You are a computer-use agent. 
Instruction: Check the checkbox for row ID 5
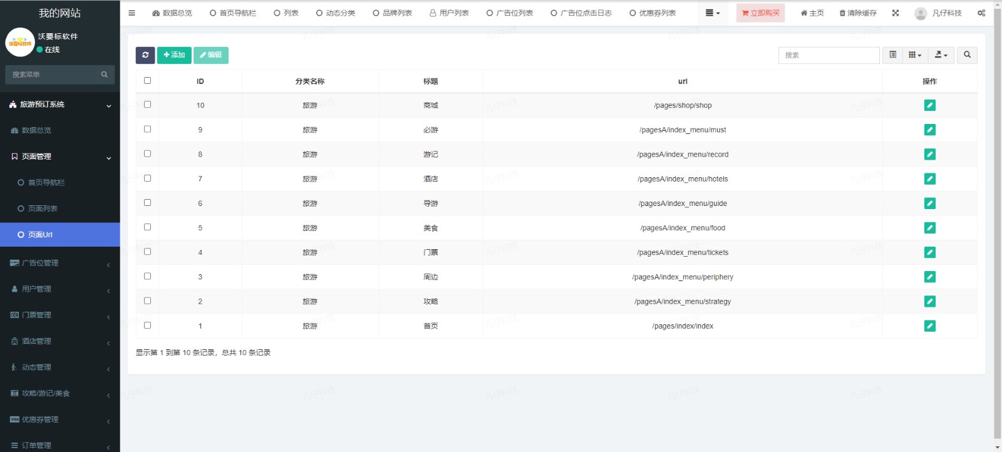click(147, 227)
